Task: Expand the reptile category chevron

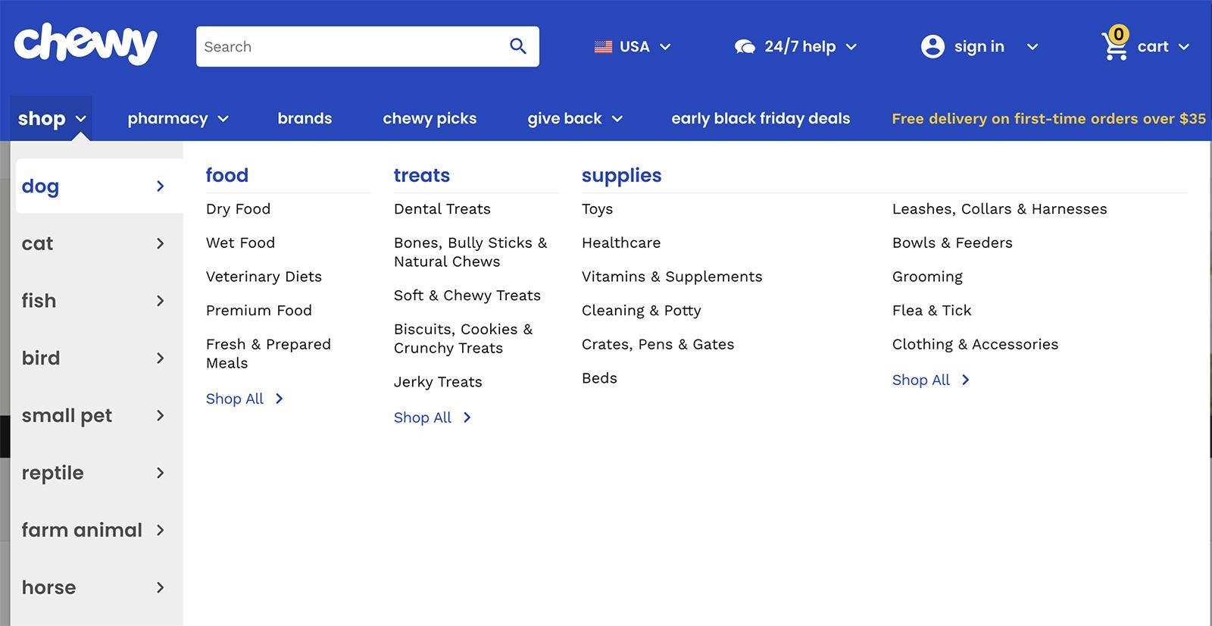Action: coord(160,473)
